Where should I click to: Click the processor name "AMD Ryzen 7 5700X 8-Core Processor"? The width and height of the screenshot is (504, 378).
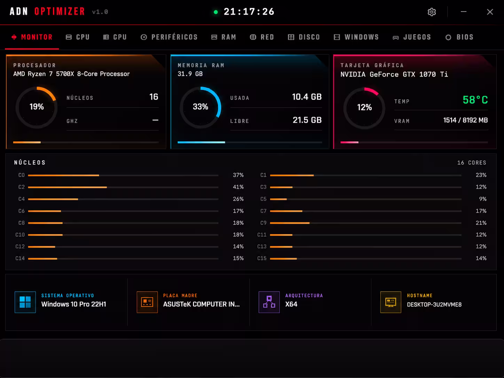(71, 74)
